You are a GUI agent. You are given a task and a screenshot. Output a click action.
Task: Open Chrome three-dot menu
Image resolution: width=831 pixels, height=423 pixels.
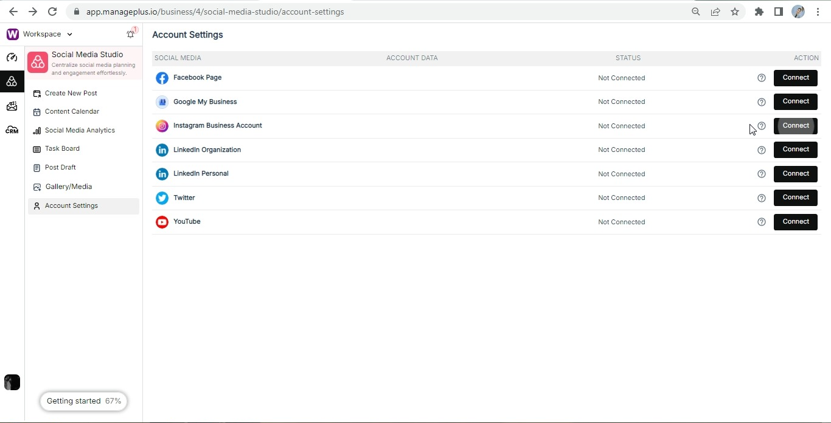818,12
